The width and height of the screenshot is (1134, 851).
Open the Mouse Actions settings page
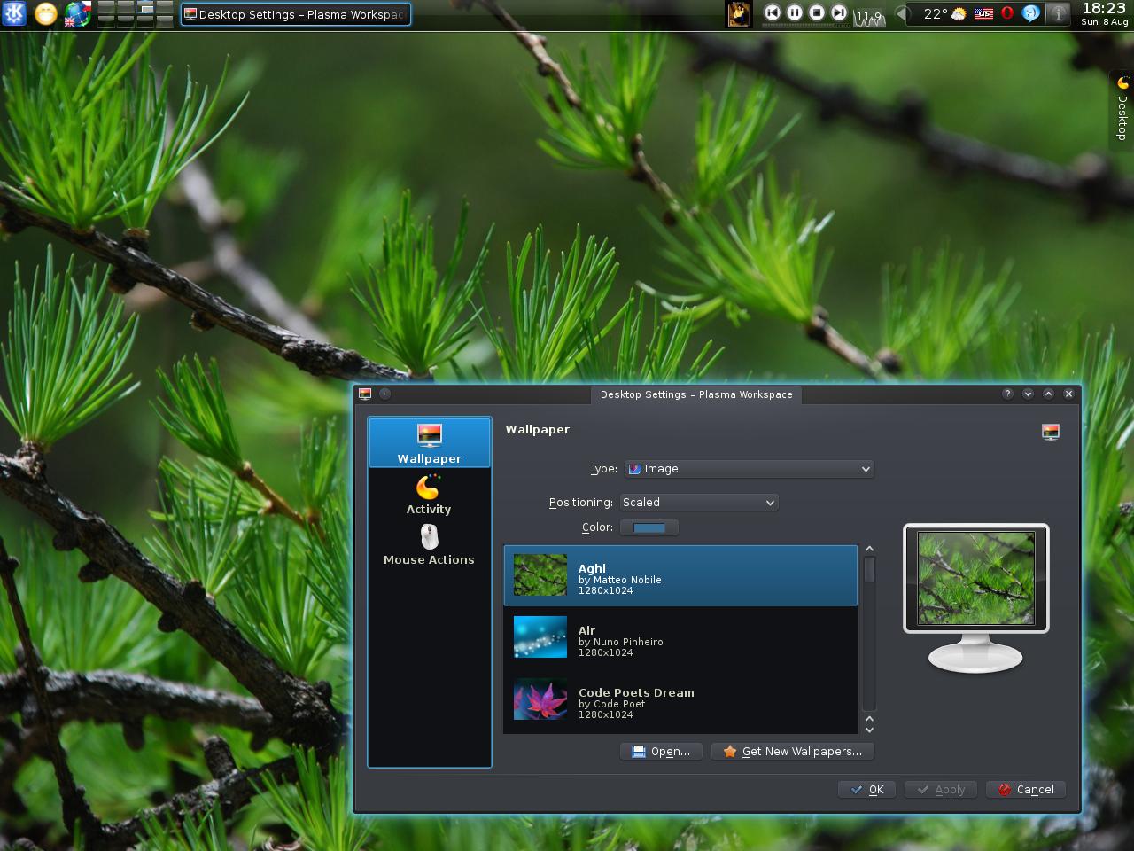click(x=429, y=544)
